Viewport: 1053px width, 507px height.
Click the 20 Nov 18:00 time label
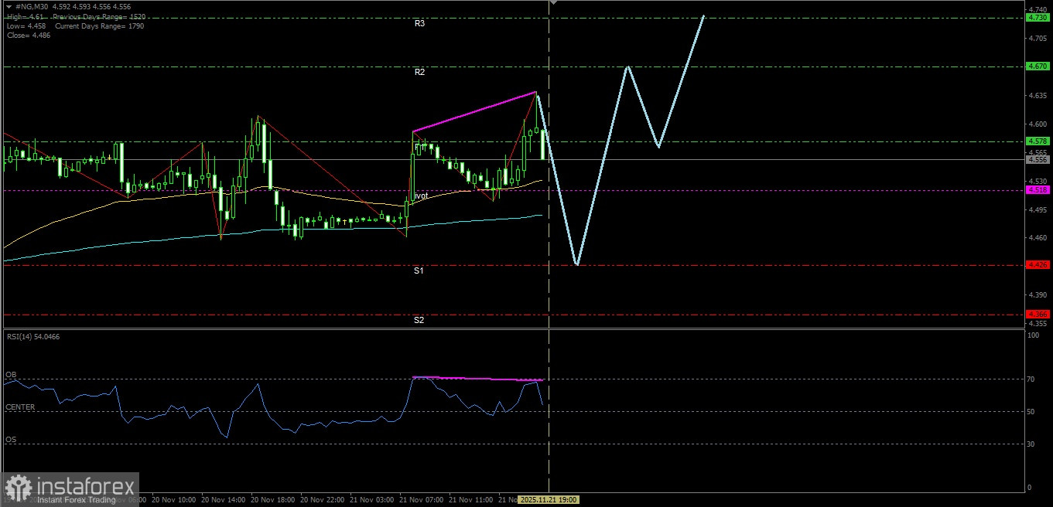(x=275, y=500)
